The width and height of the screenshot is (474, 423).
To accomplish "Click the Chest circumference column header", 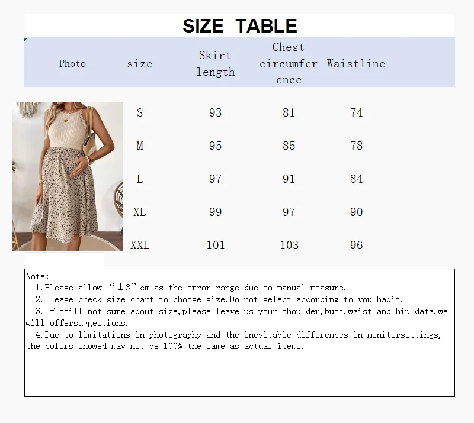I will pos(289,63).
